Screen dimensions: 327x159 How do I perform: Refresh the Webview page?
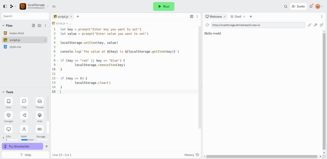[x=207, y=25]
